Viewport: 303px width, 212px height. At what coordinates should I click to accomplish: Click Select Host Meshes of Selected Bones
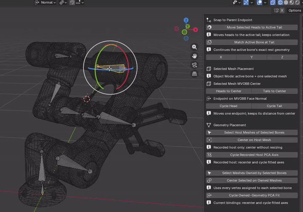coord(252,133)
